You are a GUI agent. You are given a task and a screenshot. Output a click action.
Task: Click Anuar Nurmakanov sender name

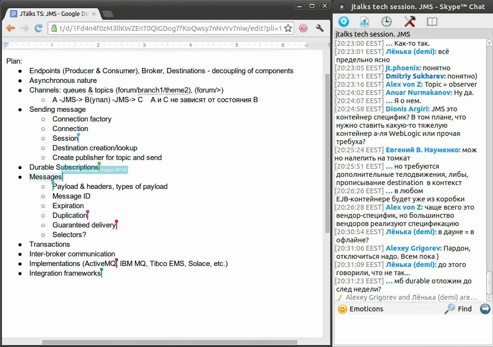pyautogui.click(x=419, y=92)
